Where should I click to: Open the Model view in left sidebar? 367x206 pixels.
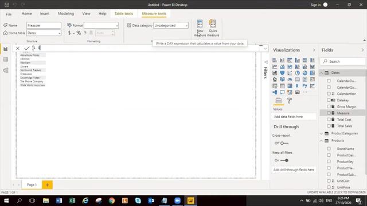pos(6,70)
